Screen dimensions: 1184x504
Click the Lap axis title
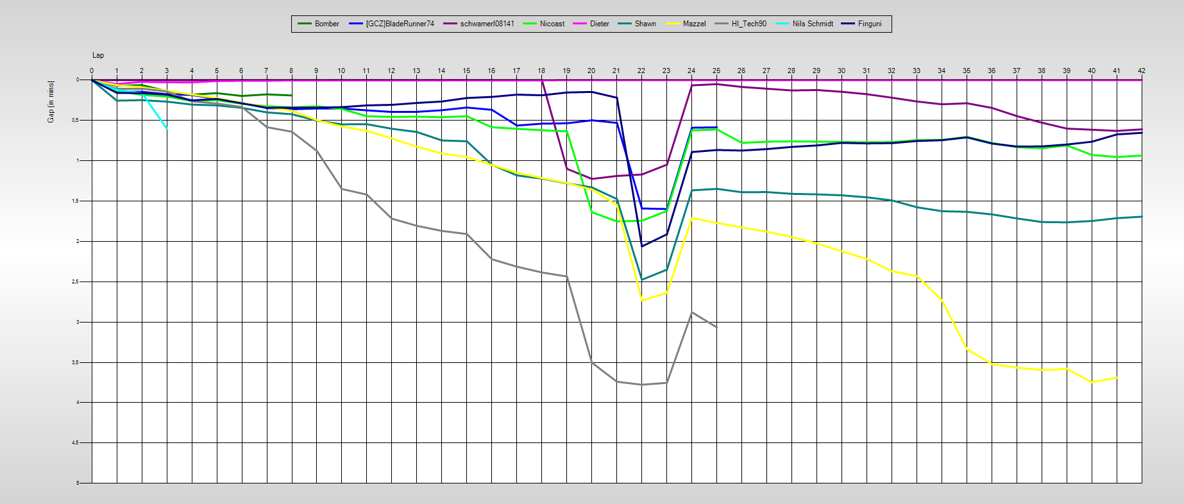(x=98, y=55)
